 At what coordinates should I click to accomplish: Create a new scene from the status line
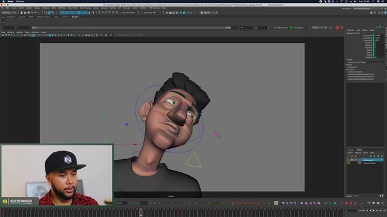22,13
